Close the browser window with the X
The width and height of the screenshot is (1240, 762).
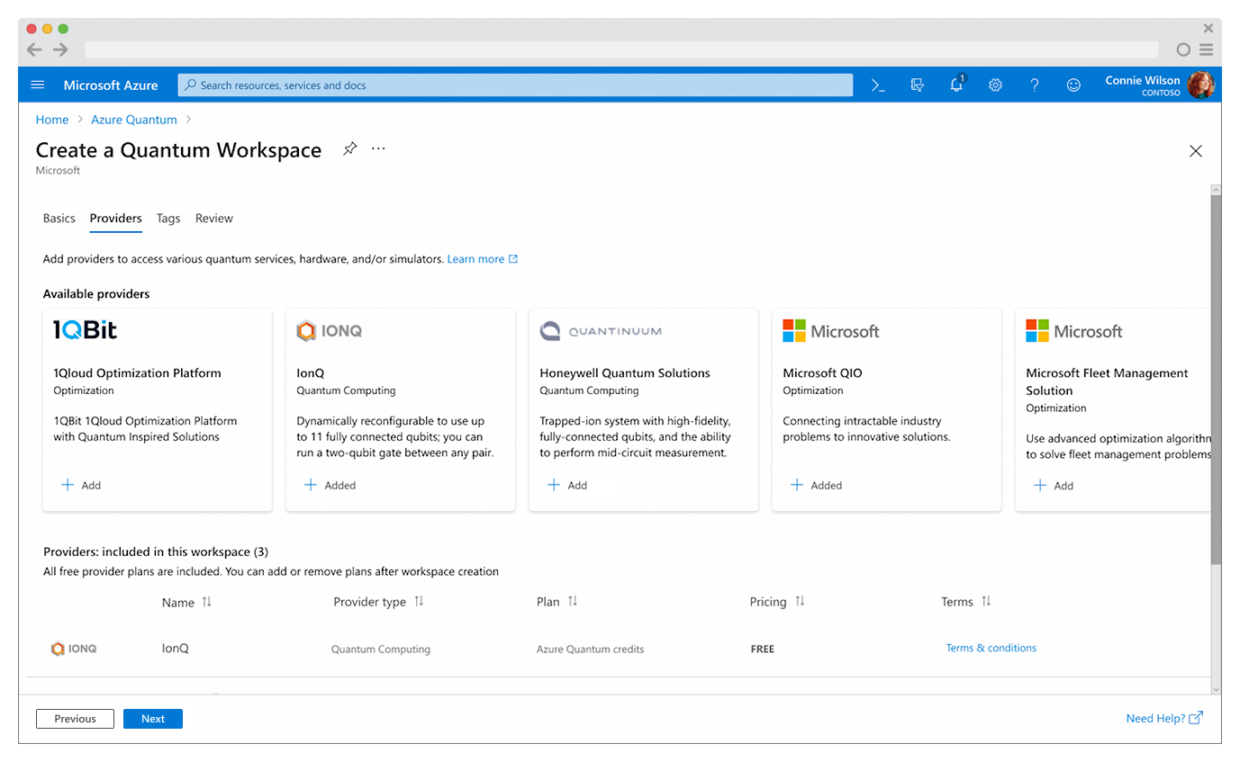click(x=1208, y=29)
